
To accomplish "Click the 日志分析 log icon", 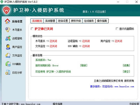I will click(x=8, y=72).
